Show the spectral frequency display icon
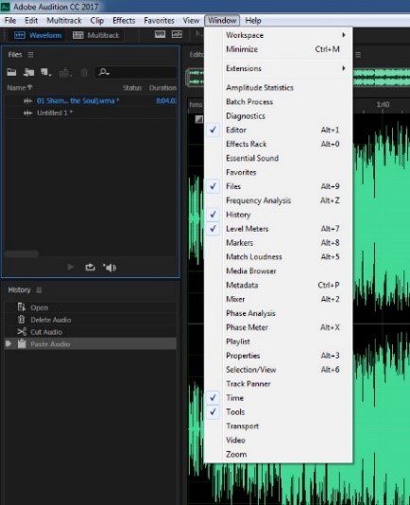Image resolution: width=410 pixels, height=505 pixels. 160,34
